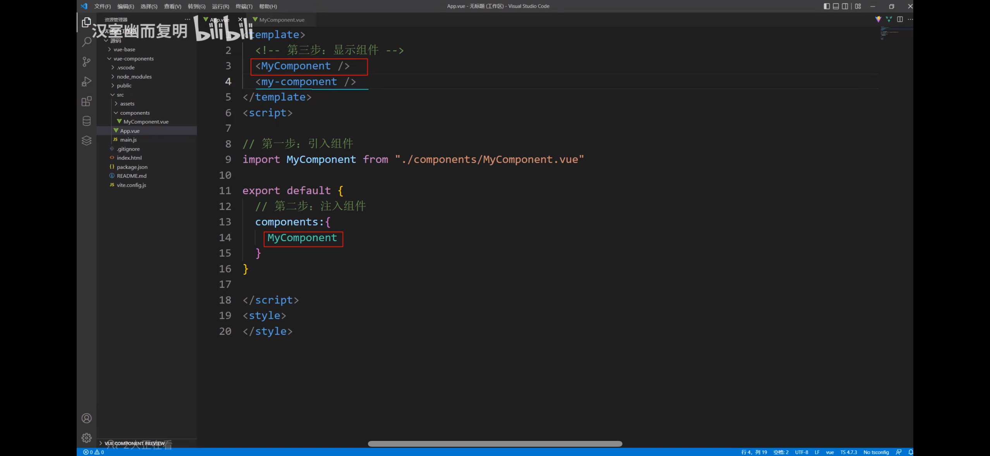This screenshot has height=456, width=990.
Task: Open the Accounts icon at sidebar bottom
Action: pyautogui.click(x=86, y=418)
